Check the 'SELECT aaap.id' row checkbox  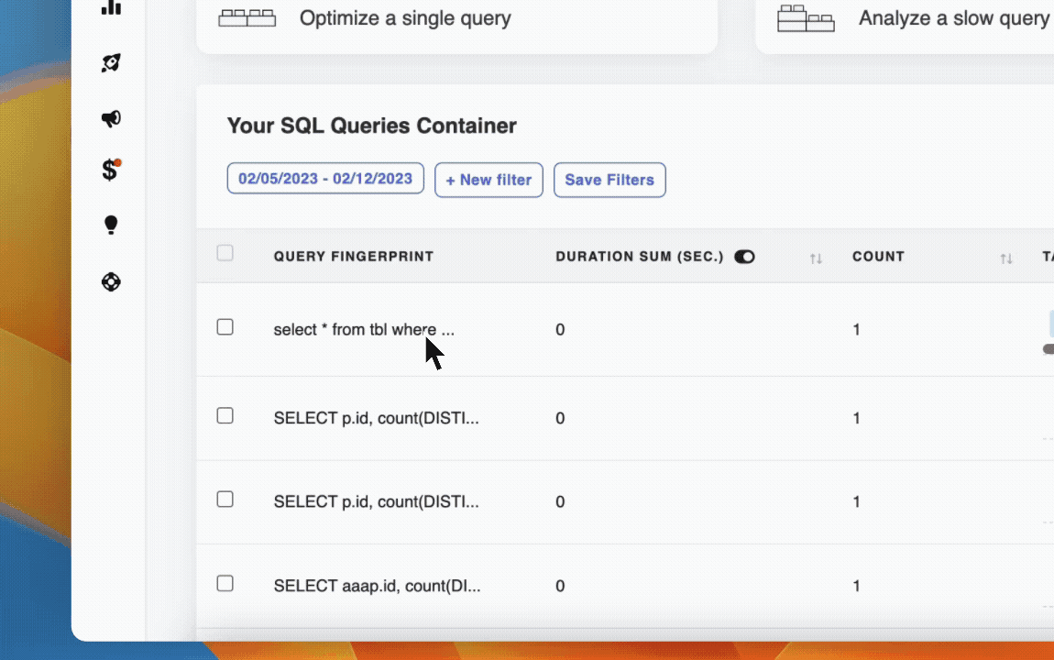pos(225,583)
